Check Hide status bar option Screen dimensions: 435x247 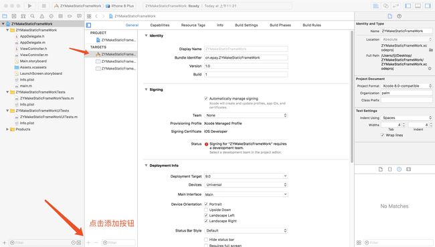click(x=206, y=240)
